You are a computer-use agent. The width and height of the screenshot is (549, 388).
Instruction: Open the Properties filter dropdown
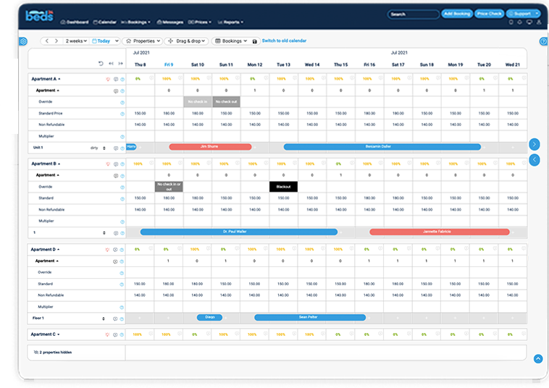coord(142,41)
